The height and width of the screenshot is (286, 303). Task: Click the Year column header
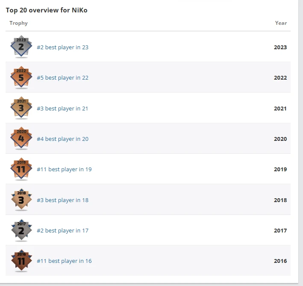(x=281, y=23)
